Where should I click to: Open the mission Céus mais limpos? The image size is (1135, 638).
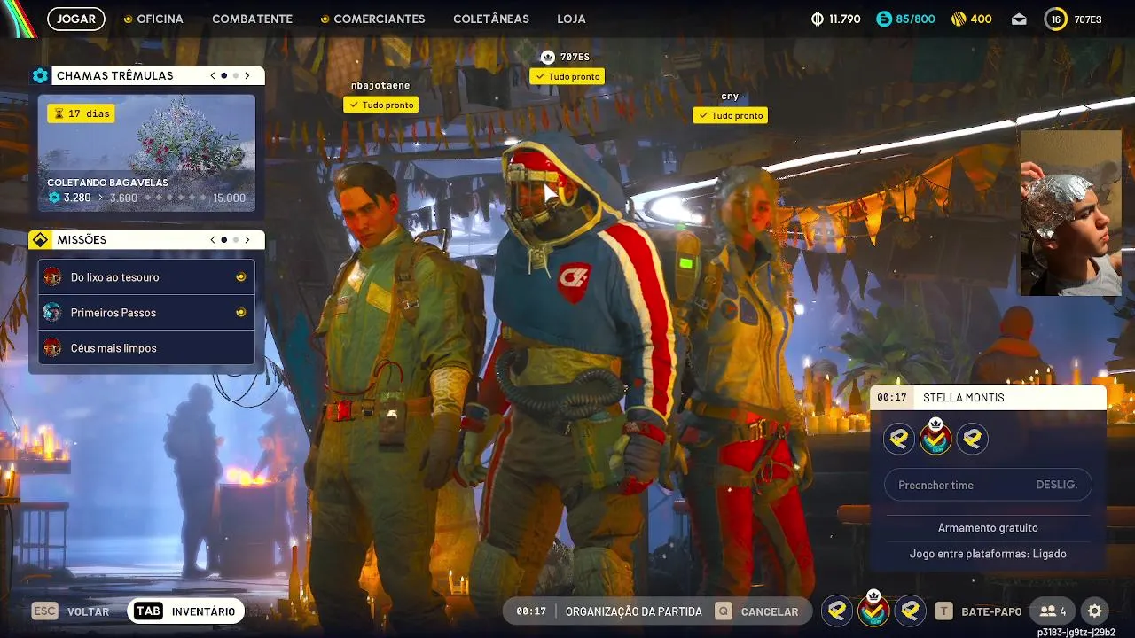tap(146, 348)
